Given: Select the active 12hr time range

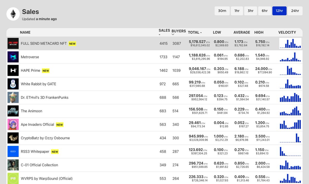Looking at the screenshot, I should [279, 11].
